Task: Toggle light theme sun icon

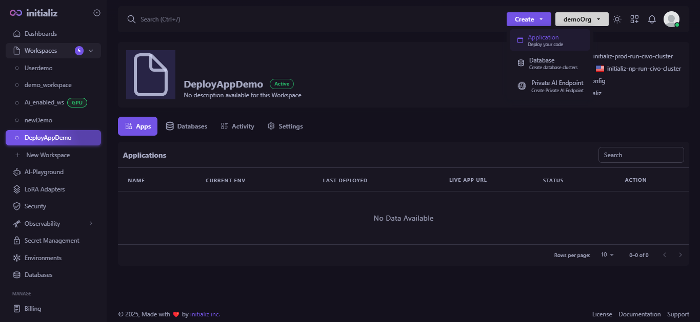Action: coord(617,19)
